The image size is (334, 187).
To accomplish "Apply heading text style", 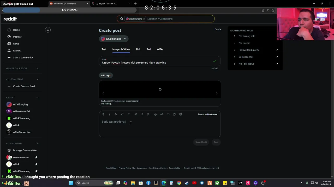I will (x=128, y=114).
